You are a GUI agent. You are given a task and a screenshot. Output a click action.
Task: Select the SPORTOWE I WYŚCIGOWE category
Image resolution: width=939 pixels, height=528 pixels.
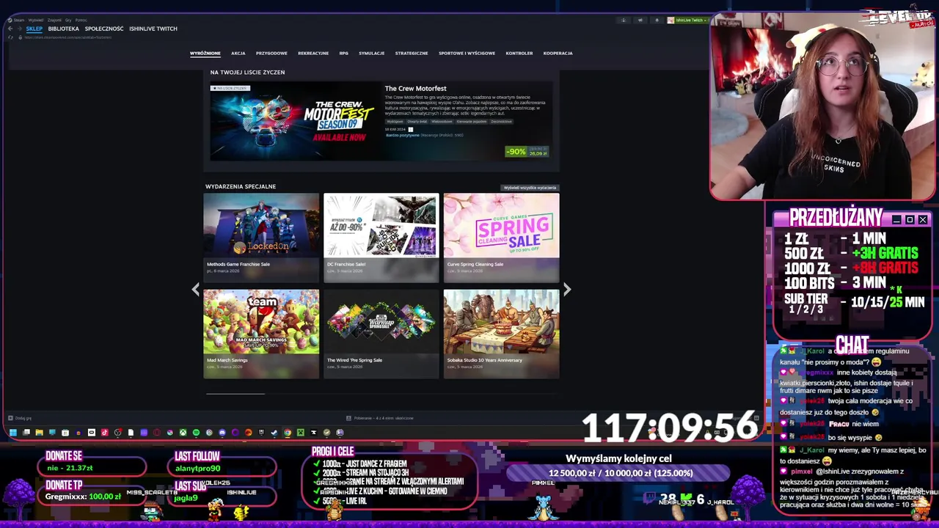(x=467, y=53)
